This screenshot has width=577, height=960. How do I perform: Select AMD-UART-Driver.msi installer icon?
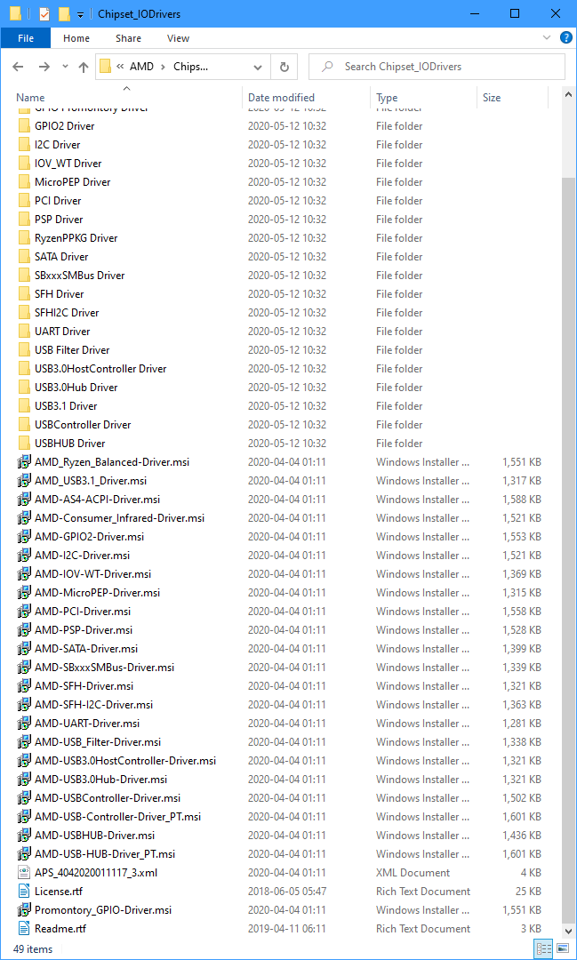pyautogui.click(x=24, y=724)
